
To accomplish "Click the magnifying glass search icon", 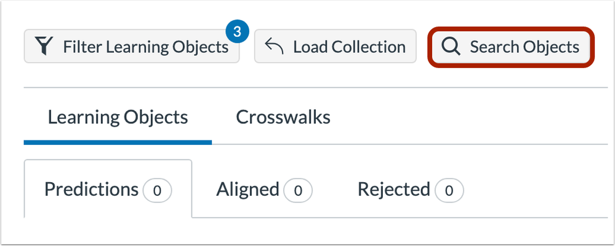I will [451, 47].
